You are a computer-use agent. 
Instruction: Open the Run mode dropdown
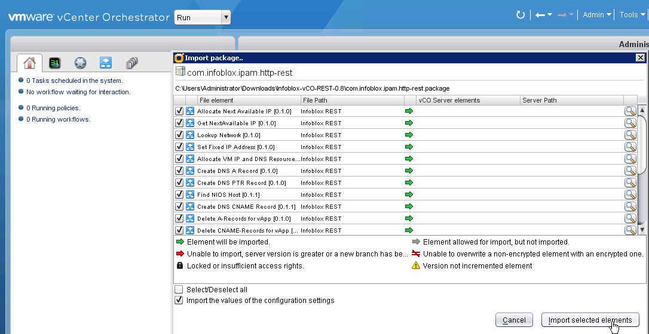point(202,17)
